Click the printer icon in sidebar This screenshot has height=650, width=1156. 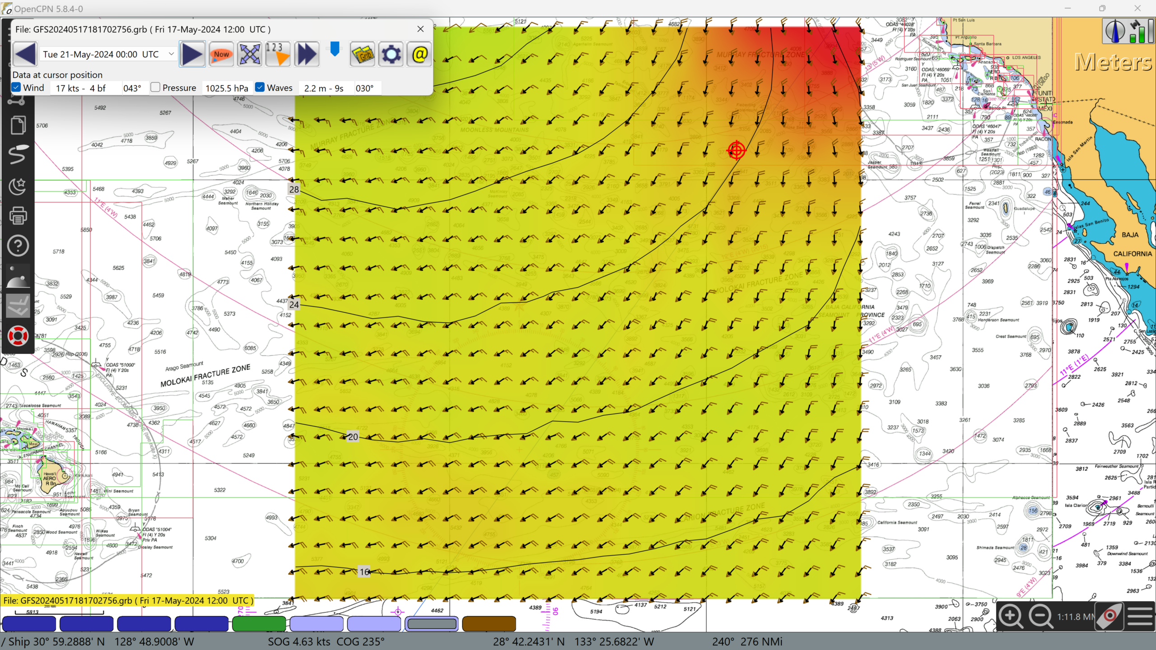18,216
